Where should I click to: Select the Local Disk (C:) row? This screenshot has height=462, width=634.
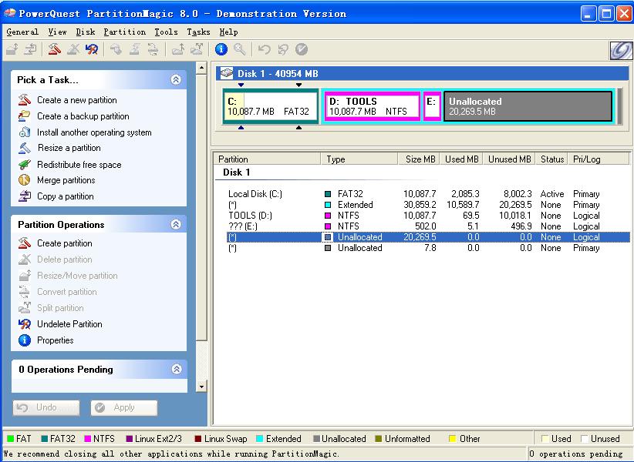click(428, 194)
